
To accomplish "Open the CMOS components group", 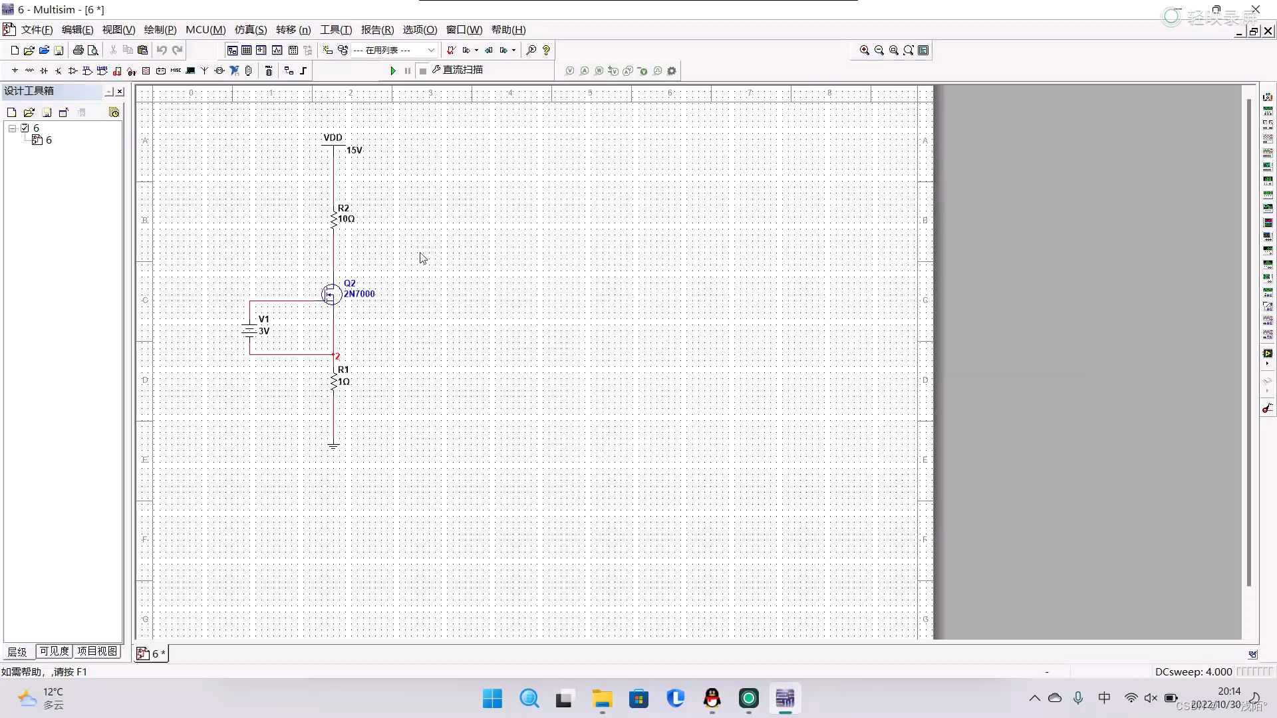I will click(102, 70).
